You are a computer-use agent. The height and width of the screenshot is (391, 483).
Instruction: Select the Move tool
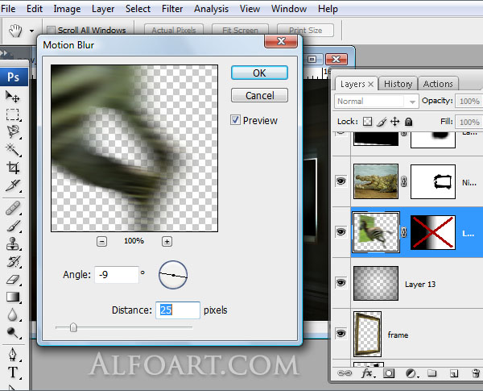[x=13, y=96]
